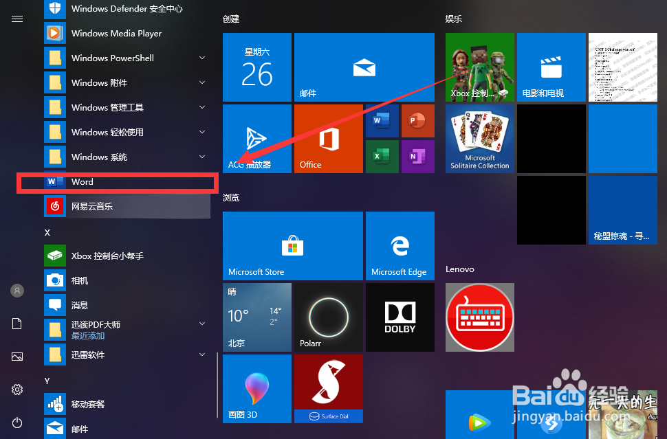Screen dimensions: 667x439
Task: Open the calendar tile showing 26
Action: point(257,67)
